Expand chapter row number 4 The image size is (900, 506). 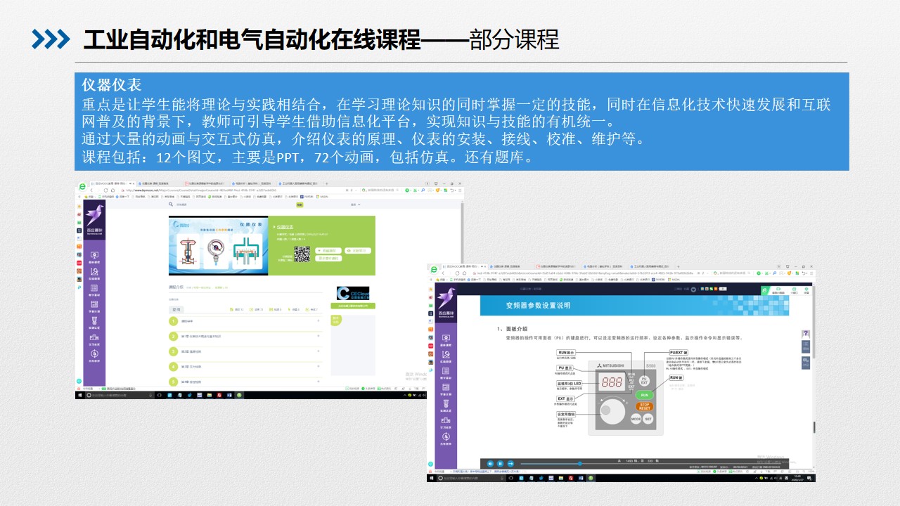pyautogui.click(x=245, y=366)
